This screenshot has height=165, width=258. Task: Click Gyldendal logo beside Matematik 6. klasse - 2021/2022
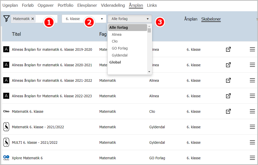tap(6, 127)
